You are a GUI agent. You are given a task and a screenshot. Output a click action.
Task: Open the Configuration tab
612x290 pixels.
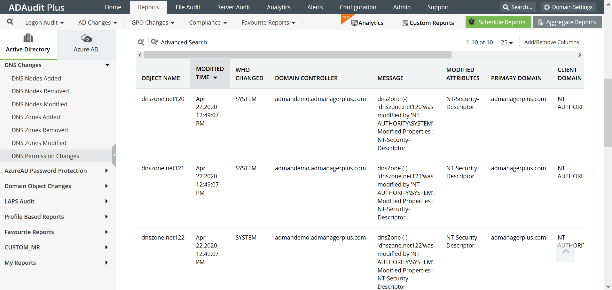[358, 7]
